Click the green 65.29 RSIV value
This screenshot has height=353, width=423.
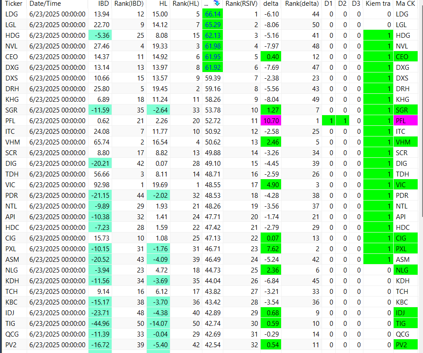(213, 25)
